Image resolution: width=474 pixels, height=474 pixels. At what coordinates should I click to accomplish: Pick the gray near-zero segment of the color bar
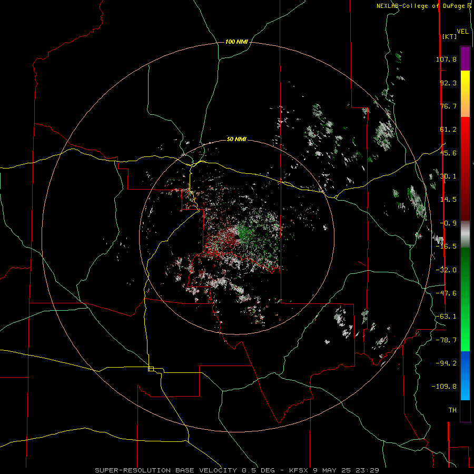coord(465,234)
